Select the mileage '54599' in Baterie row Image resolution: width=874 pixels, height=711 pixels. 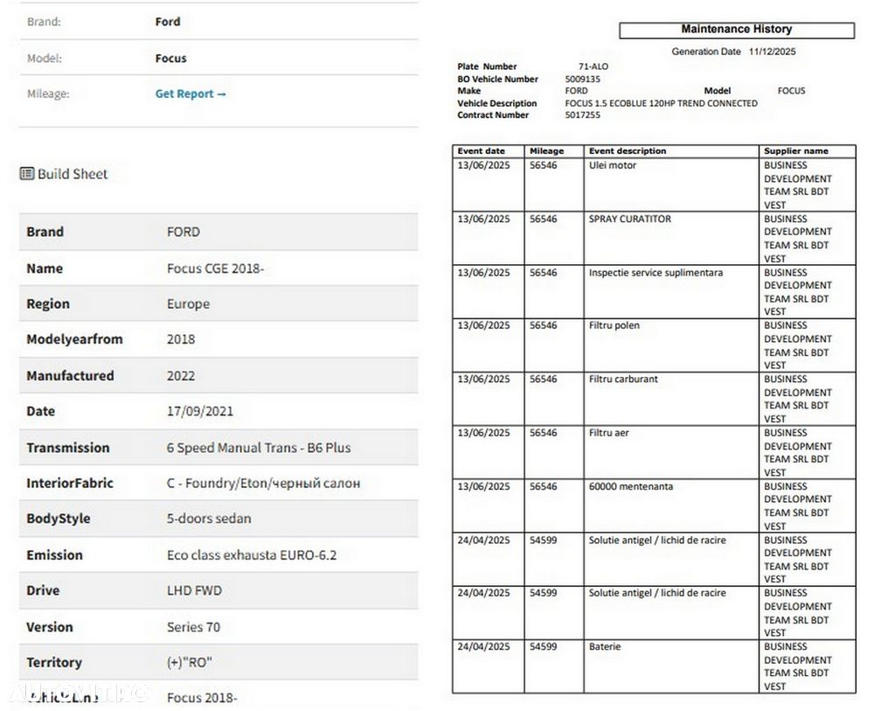[x=543, y=646]
